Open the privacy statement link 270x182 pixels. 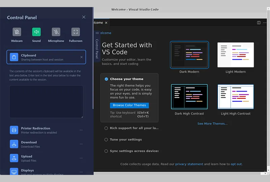point(189,164)
